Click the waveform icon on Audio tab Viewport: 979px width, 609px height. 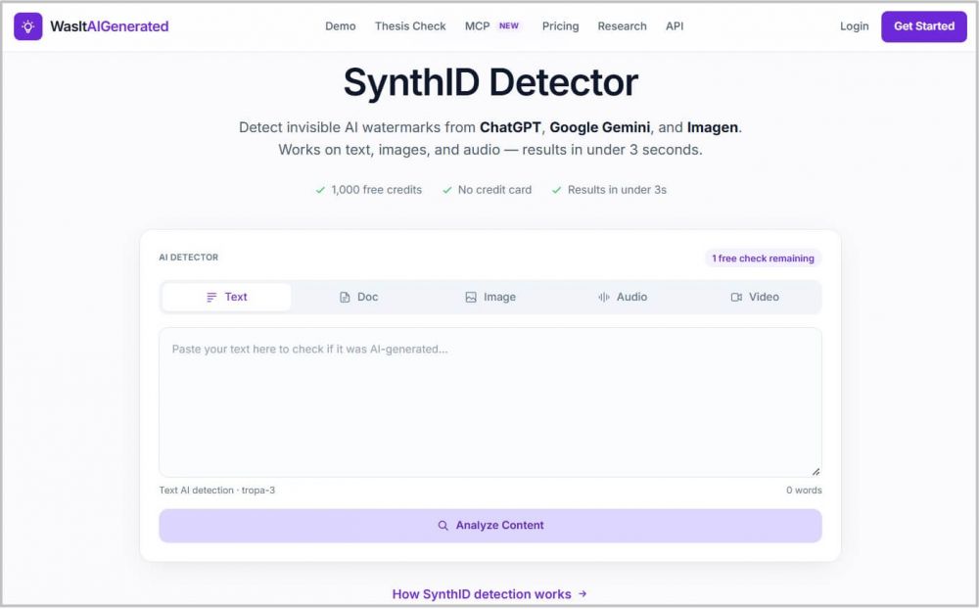click(x=604, y=298)
